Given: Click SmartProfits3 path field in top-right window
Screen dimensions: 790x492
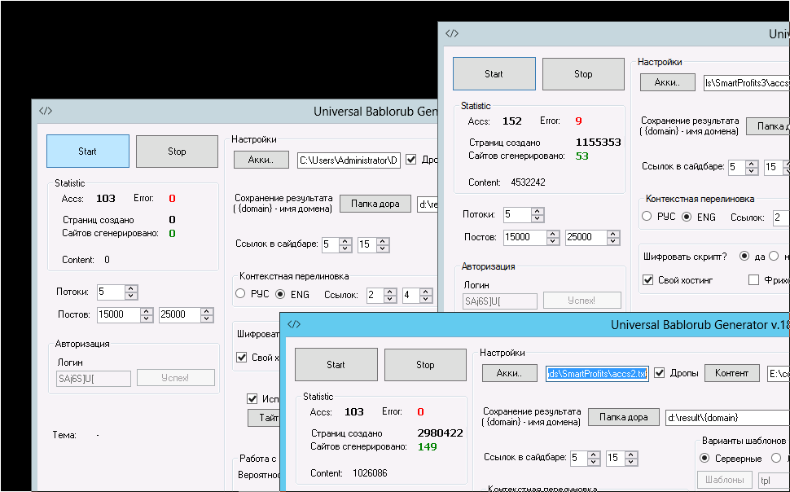Looking at the screenshot, I should (746, 83).
